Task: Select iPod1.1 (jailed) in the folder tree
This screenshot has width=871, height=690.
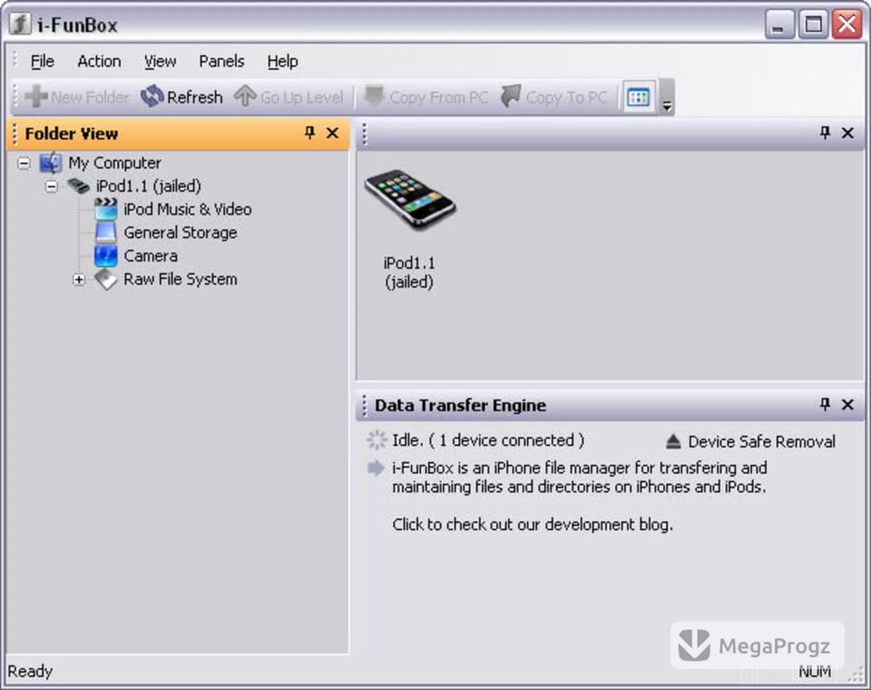Action: (148, 186)
